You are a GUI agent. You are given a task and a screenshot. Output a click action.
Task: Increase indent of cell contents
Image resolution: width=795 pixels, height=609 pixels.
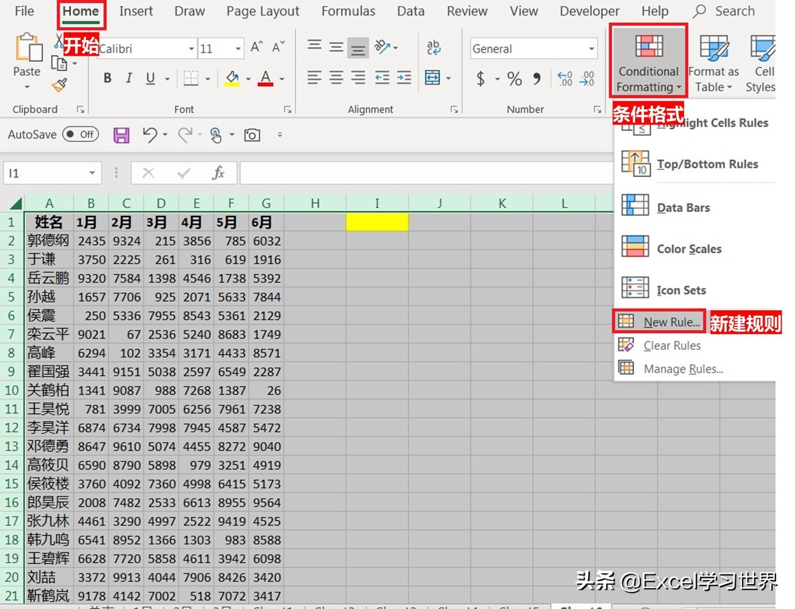point(404,78)
